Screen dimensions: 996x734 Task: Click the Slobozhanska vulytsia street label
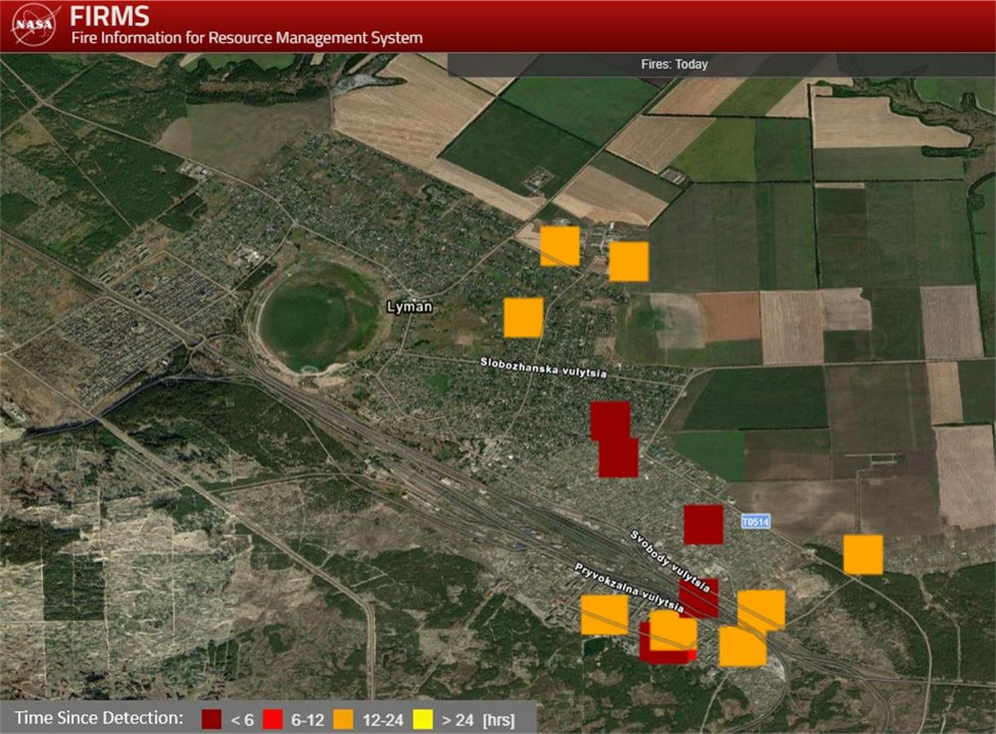[543, 367]
